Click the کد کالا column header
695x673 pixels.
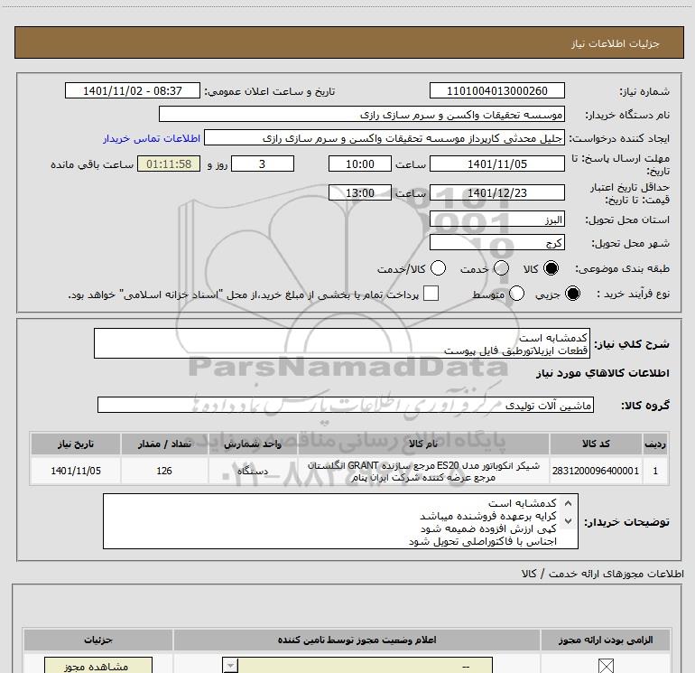tap(596, 444)
